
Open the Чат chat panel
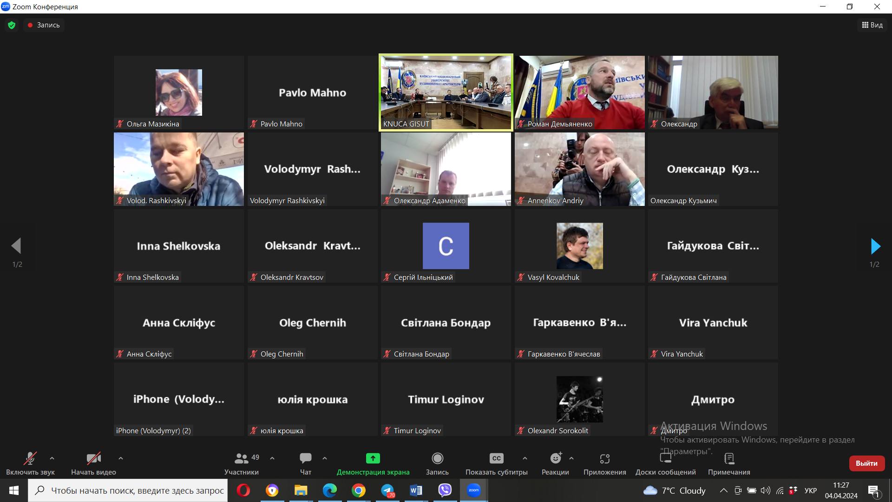pos(306,464)
